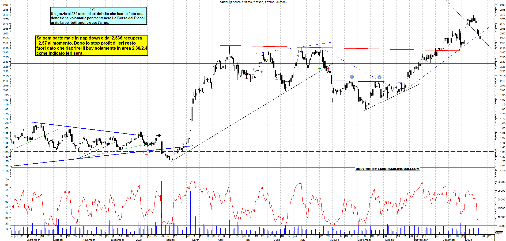The height and width of the screenshot is (241, 506).
Task: Click the 'March' month label
Action: click(196, 240)
